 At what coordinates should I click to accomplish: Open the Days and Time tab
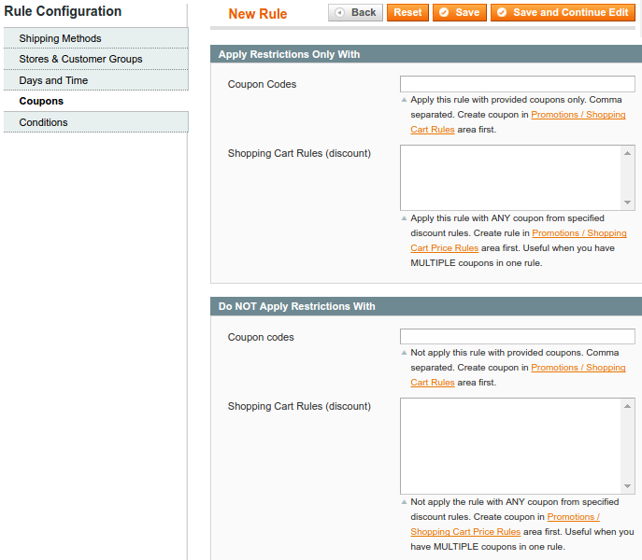click(x=53, y=80)
